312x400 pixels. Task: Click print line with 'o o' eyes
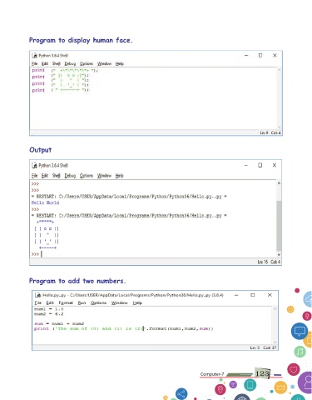click(61, 77)
